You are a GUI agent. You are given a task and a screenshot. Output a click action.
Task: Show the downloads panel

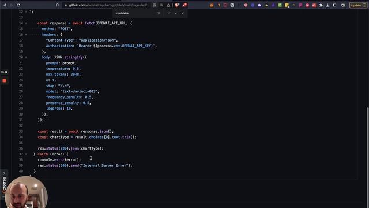click(x=328, y=5)
